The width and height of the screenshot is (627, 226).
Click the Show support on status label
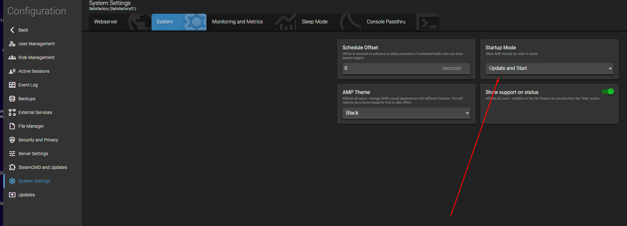click(512, 92)
